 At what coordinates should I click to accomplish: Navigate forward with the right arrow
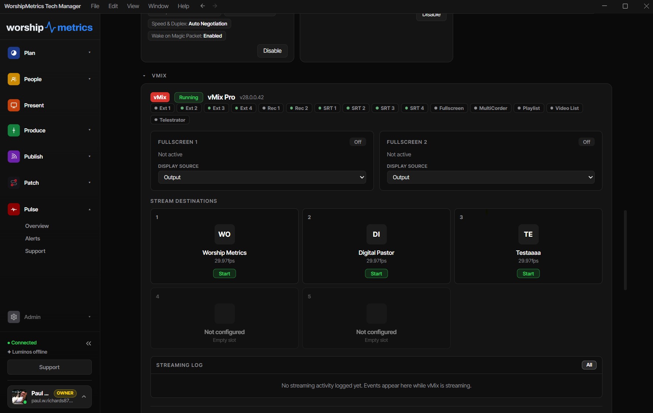tap(215, 6)
